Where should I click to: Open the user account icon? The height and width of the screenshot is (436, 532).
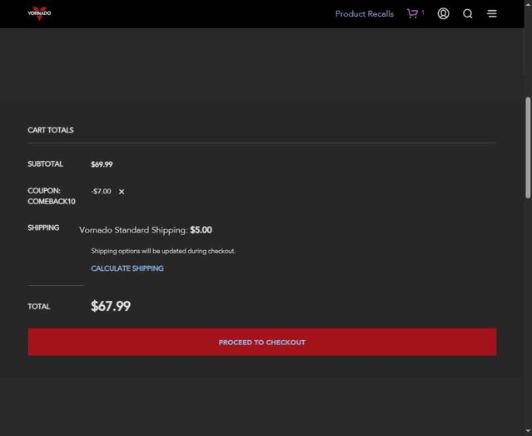(443, 13)
